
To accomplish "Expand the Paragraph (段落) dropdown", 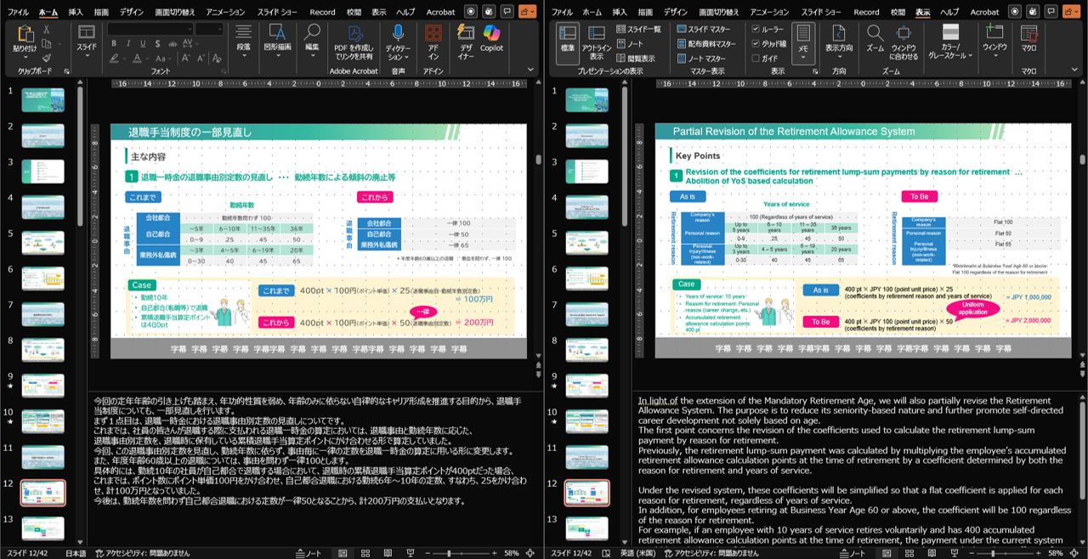I will click(243, 42).
